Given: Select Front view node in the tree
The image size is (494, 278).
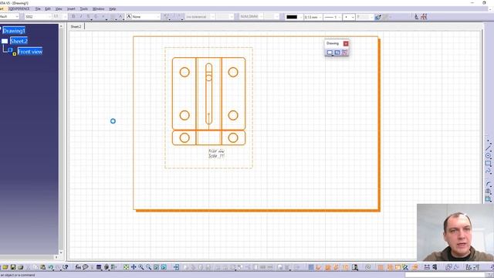Looking at the screenshot, I should tap(30, 52).
